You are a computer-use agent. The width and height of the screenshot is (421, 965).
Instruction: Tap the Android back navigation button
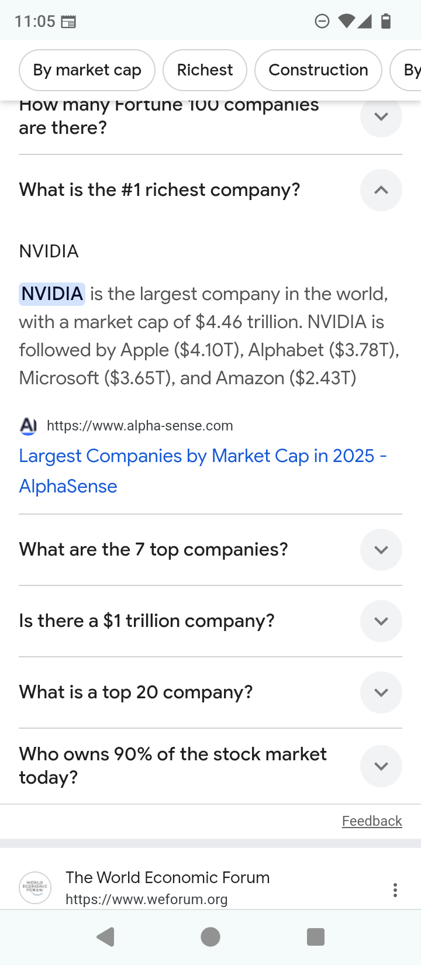click(106, 937)
